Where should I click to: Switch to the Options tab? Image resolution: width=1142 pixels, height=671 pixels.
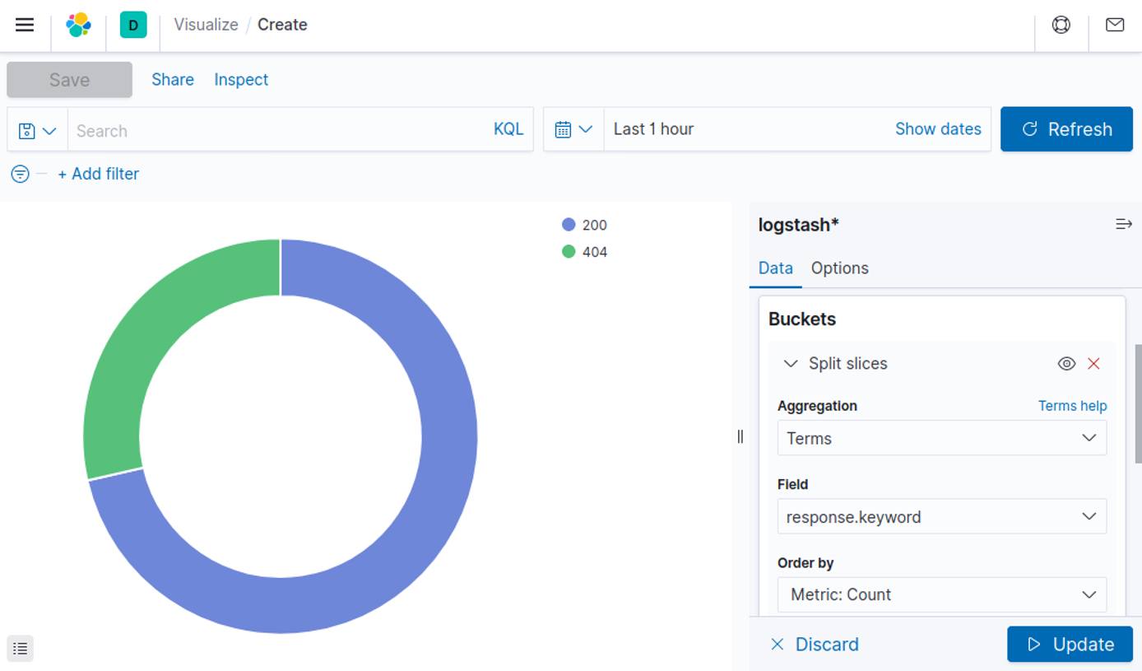[839, 268]
